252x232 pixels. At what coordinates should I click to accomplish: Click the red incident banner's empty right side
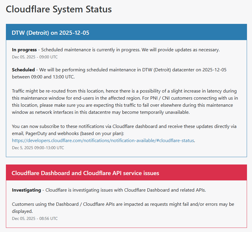[206, 173]
